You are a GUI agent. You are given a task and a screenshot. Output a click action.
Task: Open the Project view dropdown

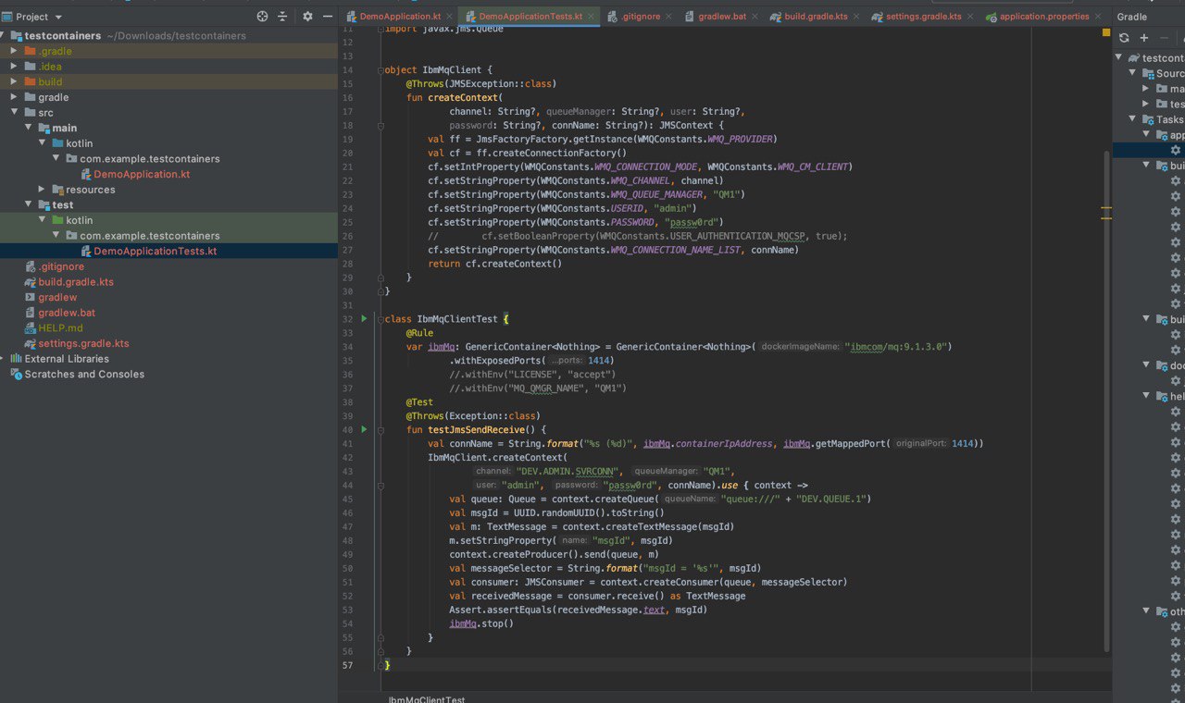point(31,17)
